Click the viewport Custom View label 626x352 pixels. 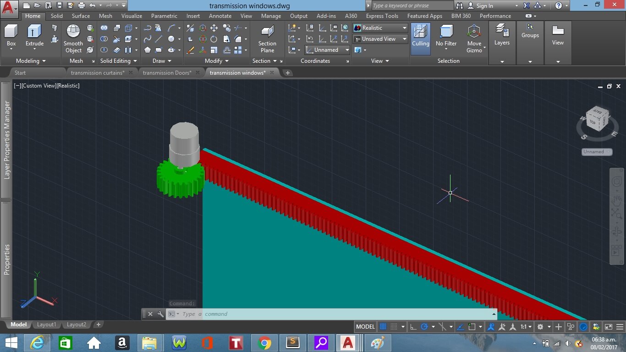[39, 86]
